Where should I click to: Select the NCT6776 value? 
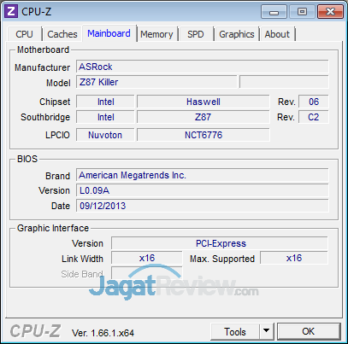pyautogui.click(x=203, y=135)
